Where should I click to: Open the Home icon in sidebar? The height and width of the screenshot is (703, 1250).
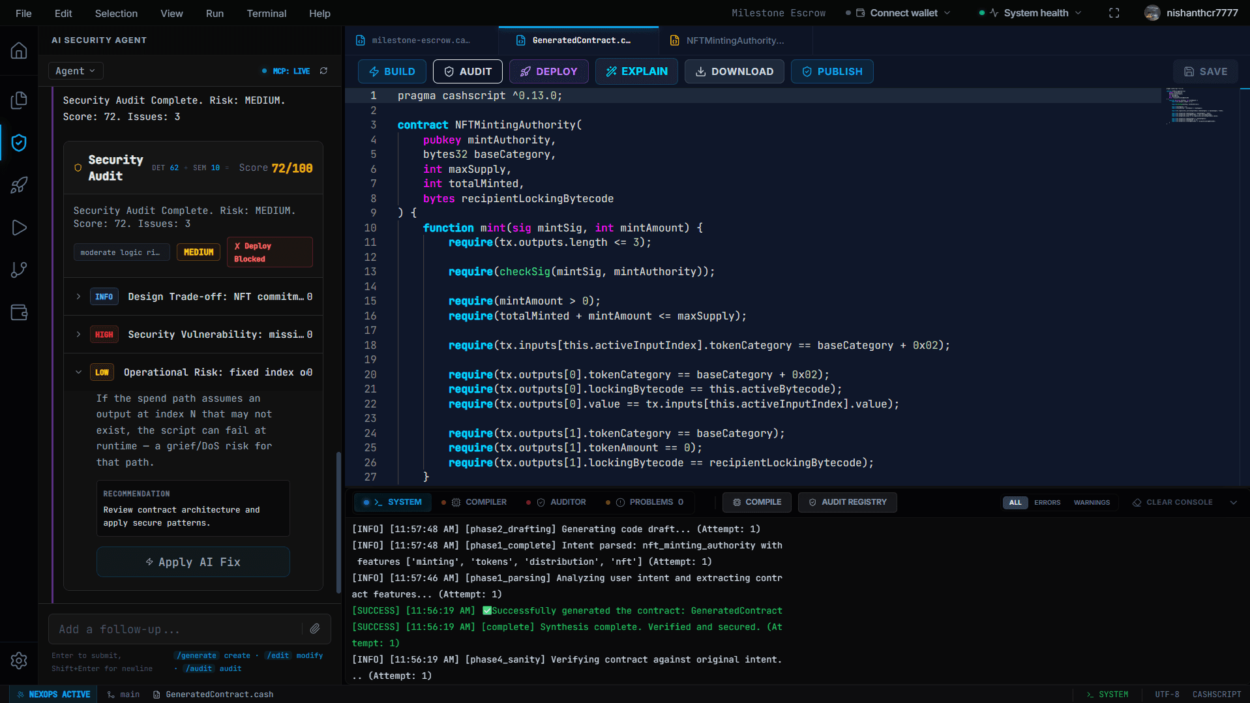pyautogui.click(x=19, y=51)
